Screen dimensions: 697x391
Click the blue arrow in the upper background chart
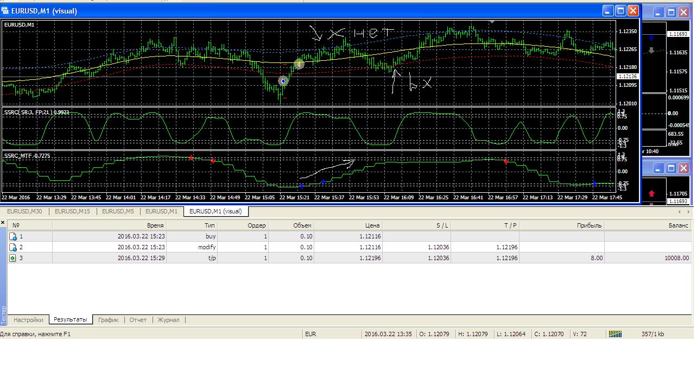(651, 38)
